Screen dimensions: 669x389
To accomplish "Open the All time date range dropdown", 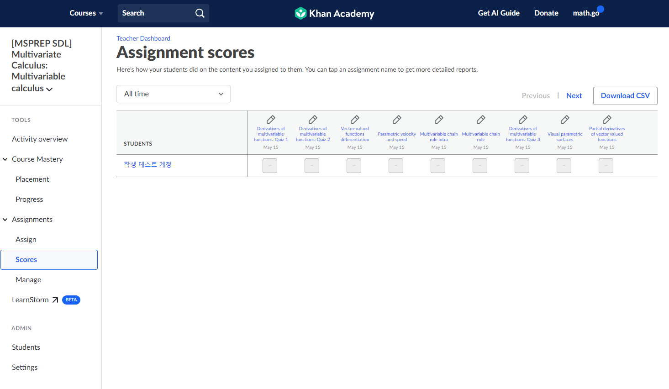I will click(174, 94).
